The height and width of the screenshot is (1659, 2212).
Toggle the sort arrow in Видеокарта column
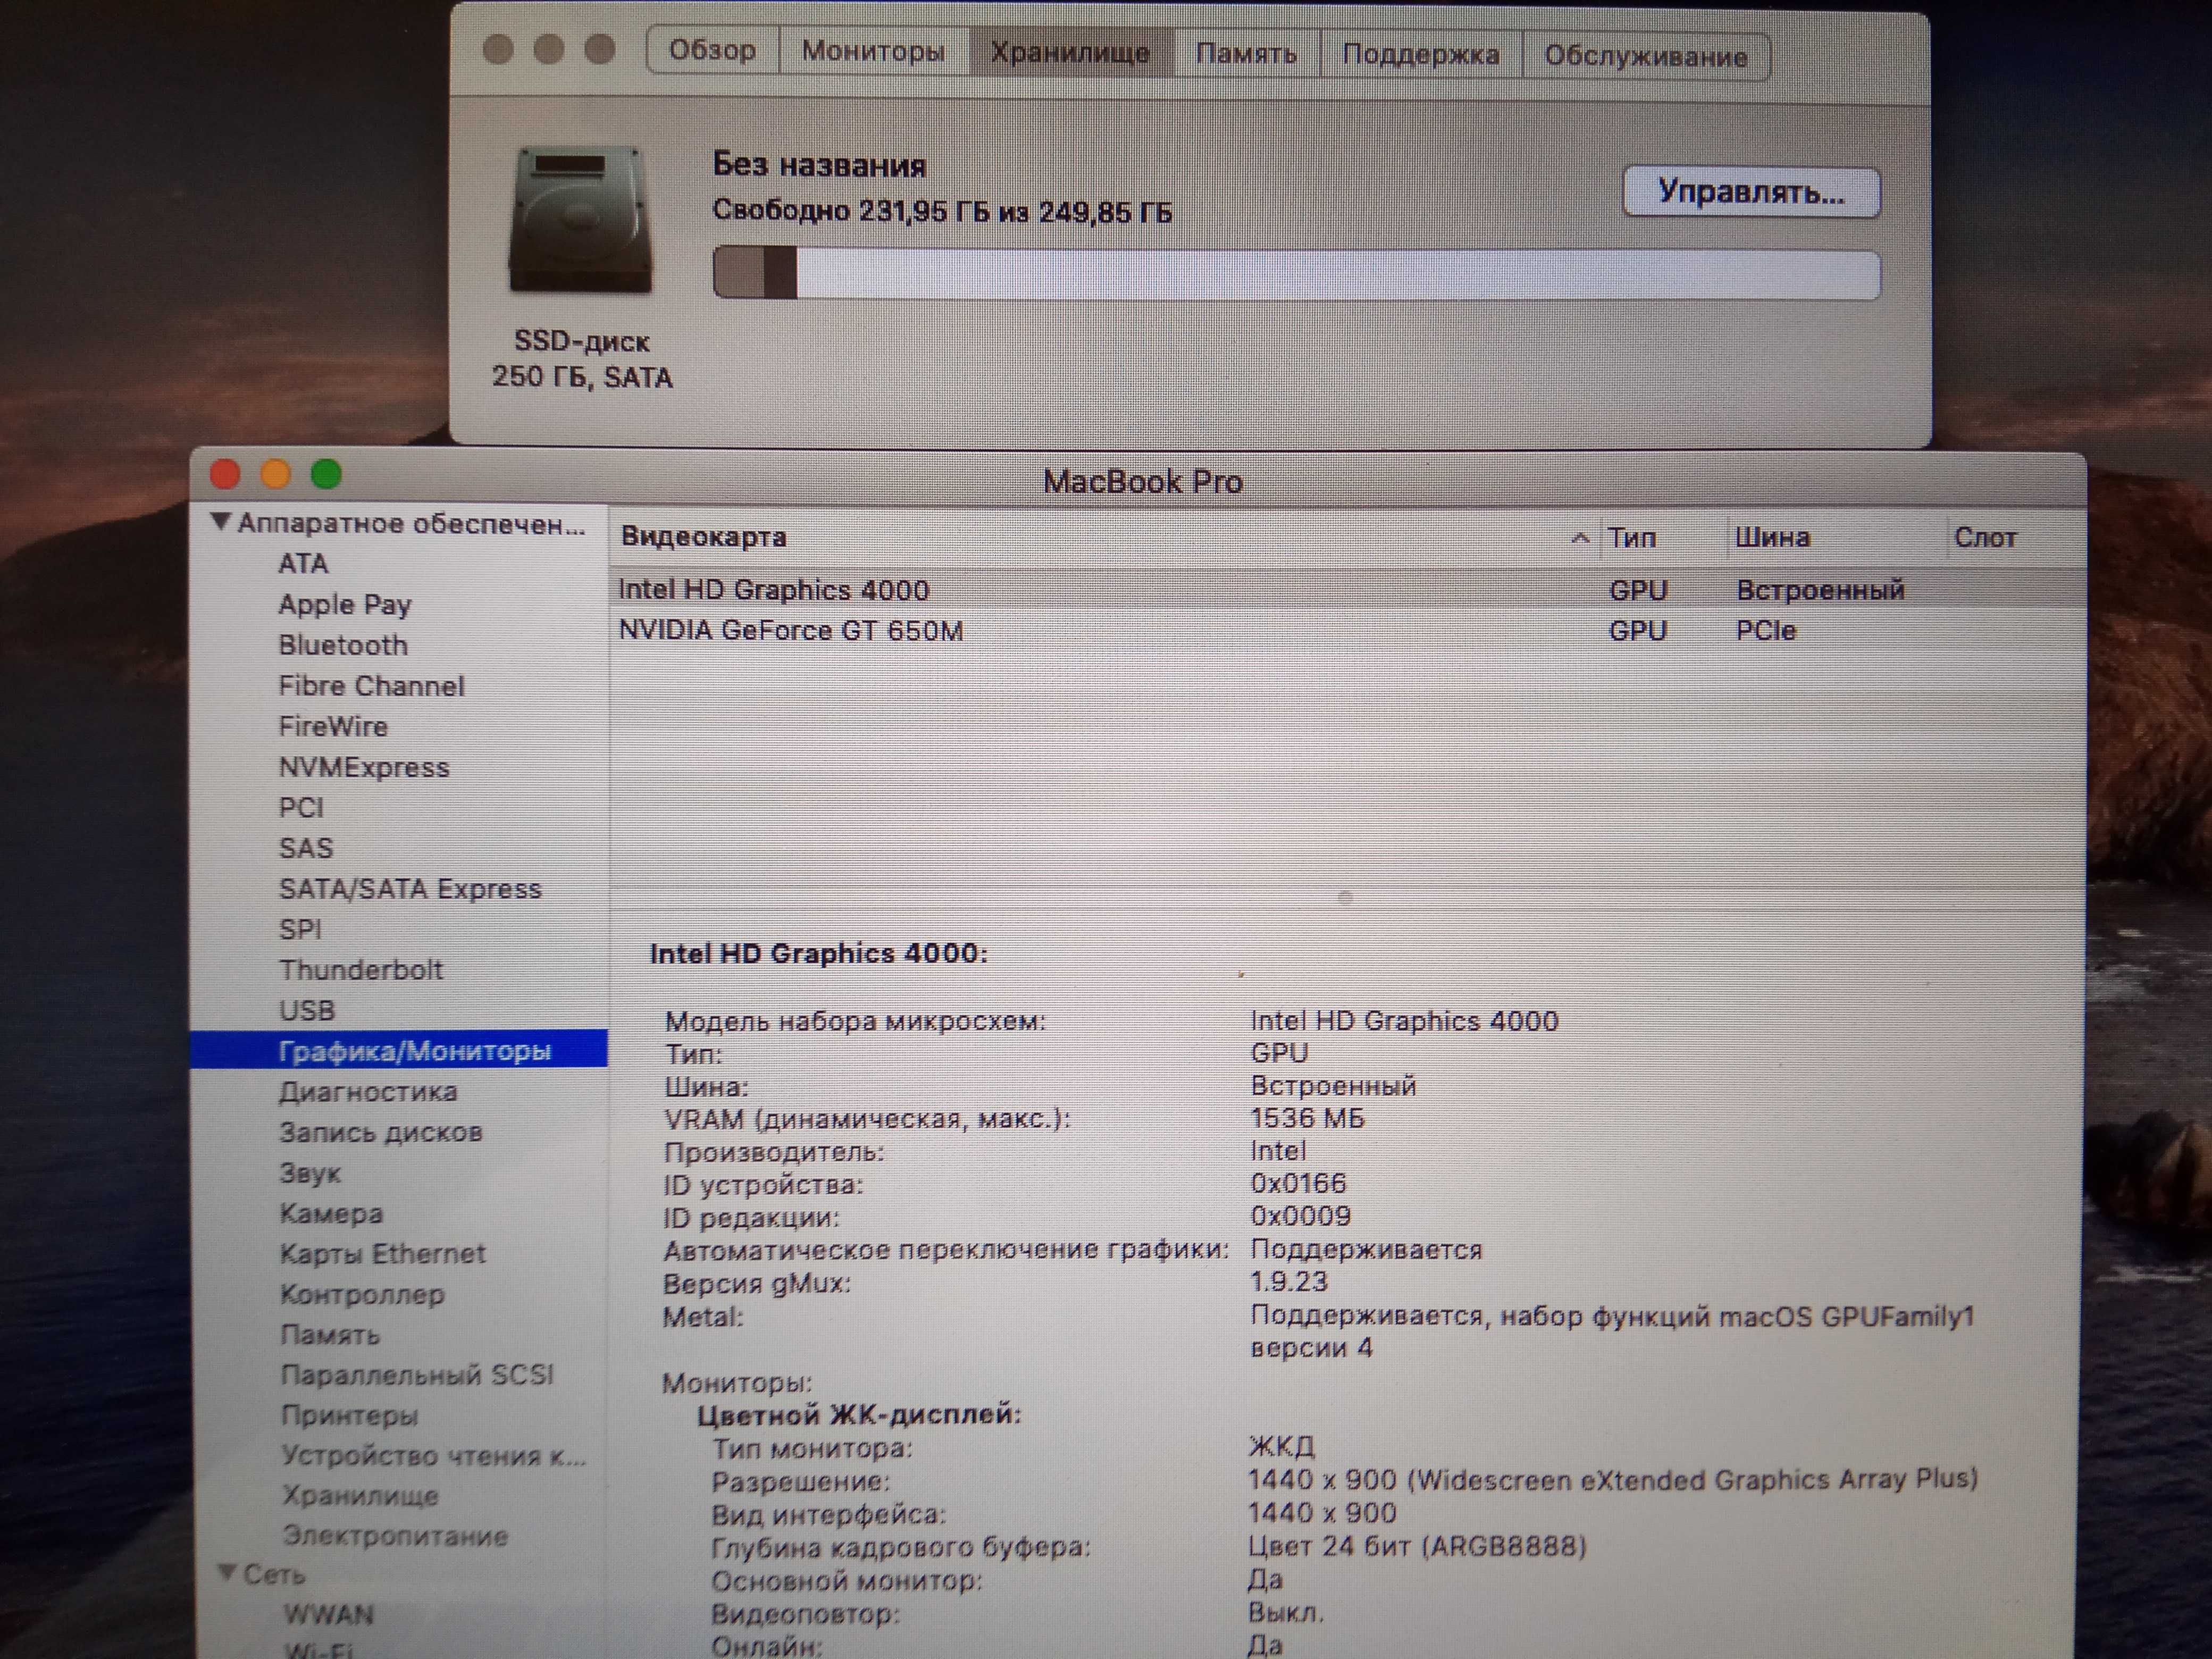(1580, 538)
